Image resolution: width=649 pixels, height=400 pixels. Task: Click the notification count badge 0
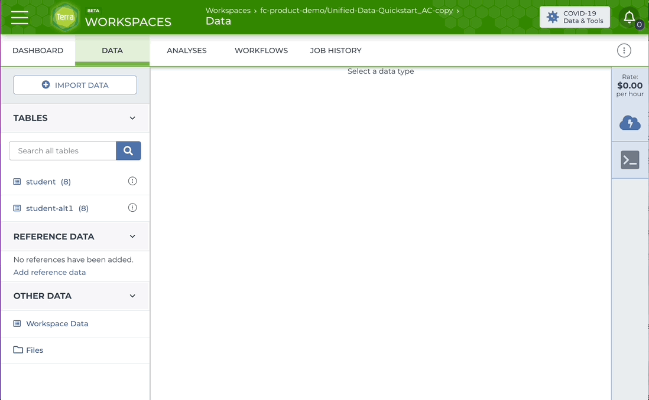pyautogui.click(x=639, y=24)
